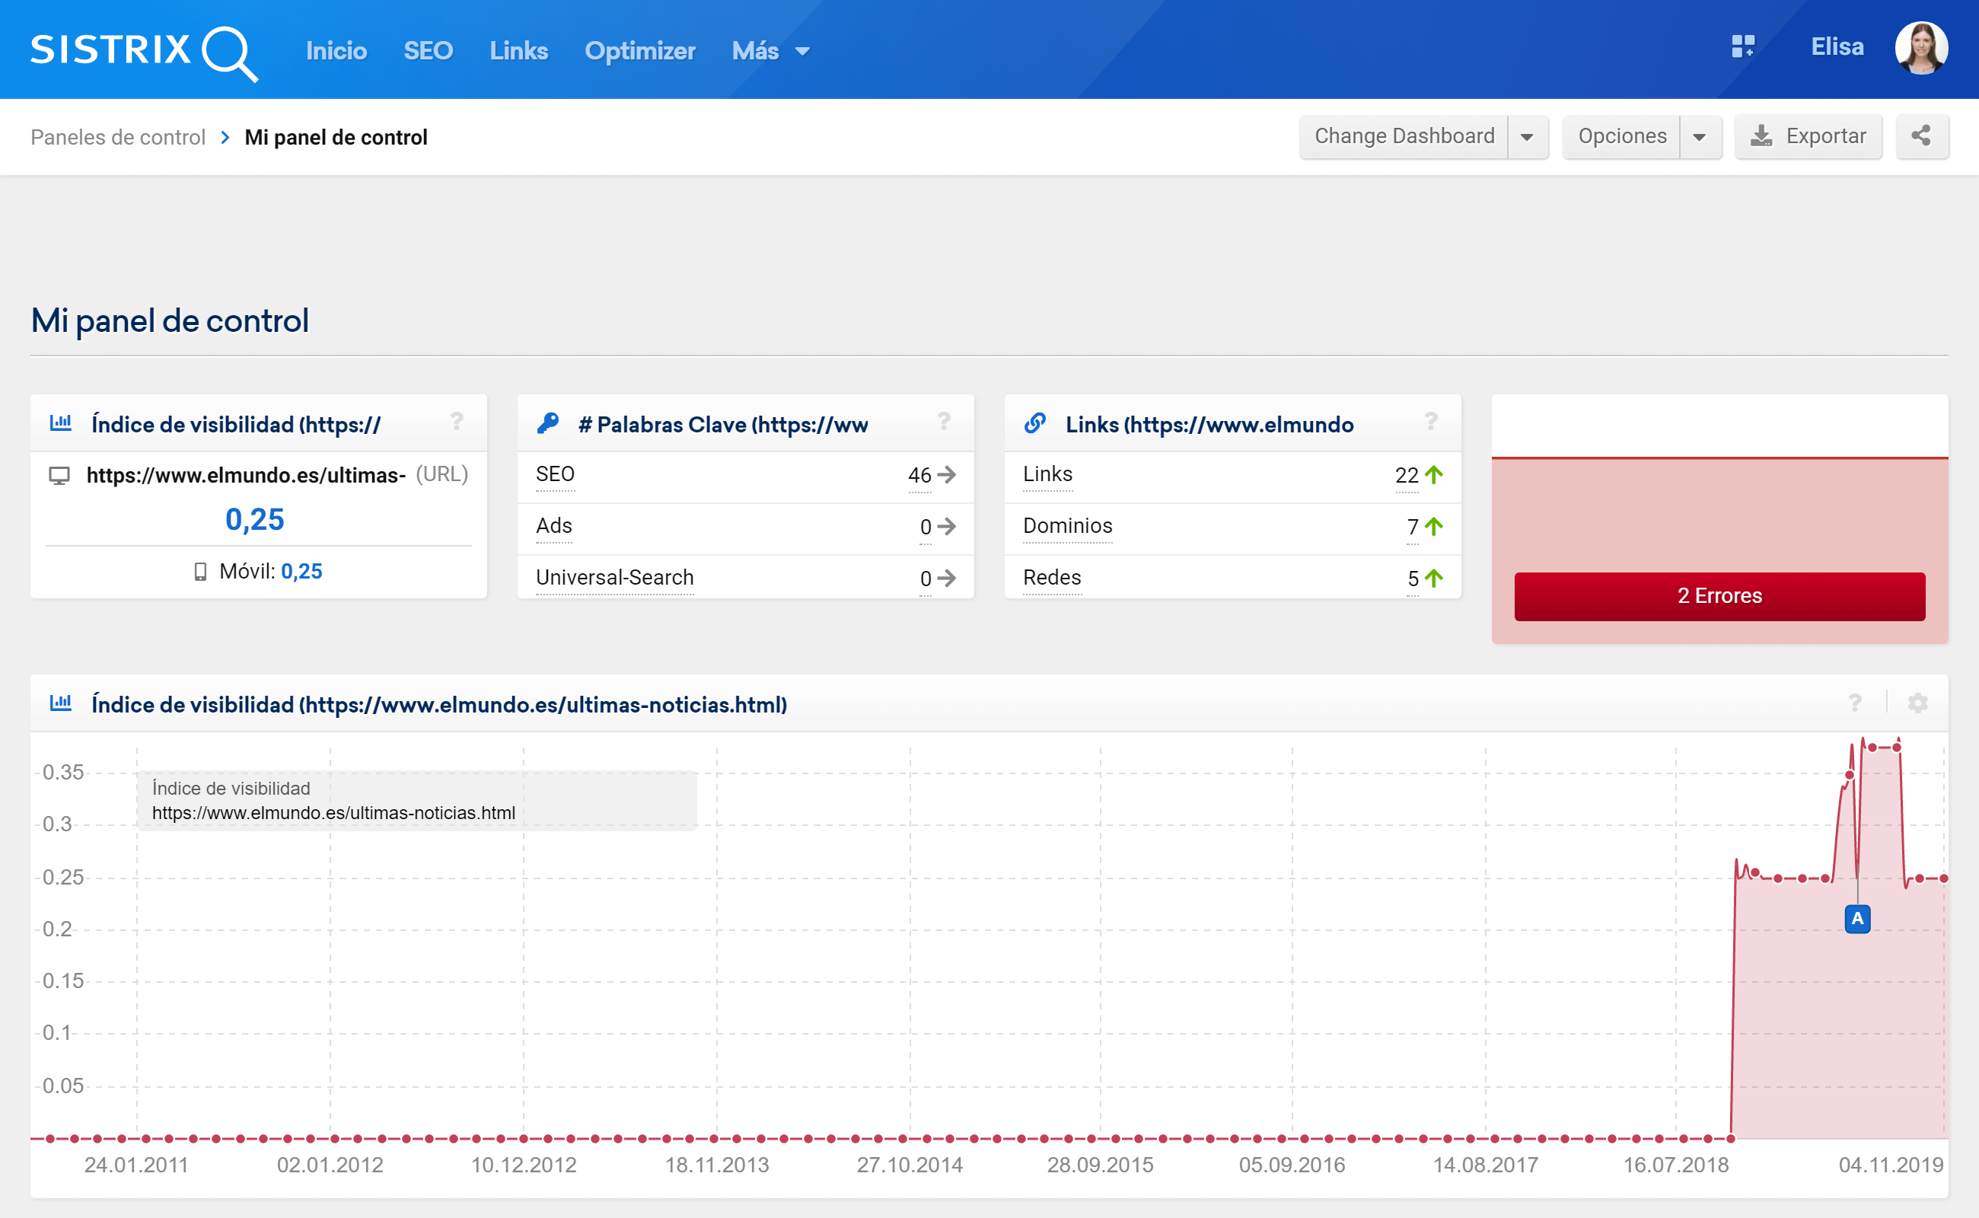Click the chain link icon in Links widget
The height and width of the screenshot is (1218, 1979).
[x=1034, y=423]
